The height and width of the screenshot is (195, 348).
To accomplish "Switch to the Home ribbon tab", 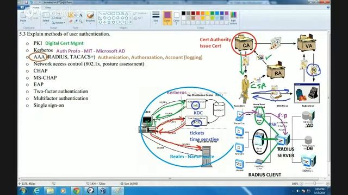I will (36, 8).
